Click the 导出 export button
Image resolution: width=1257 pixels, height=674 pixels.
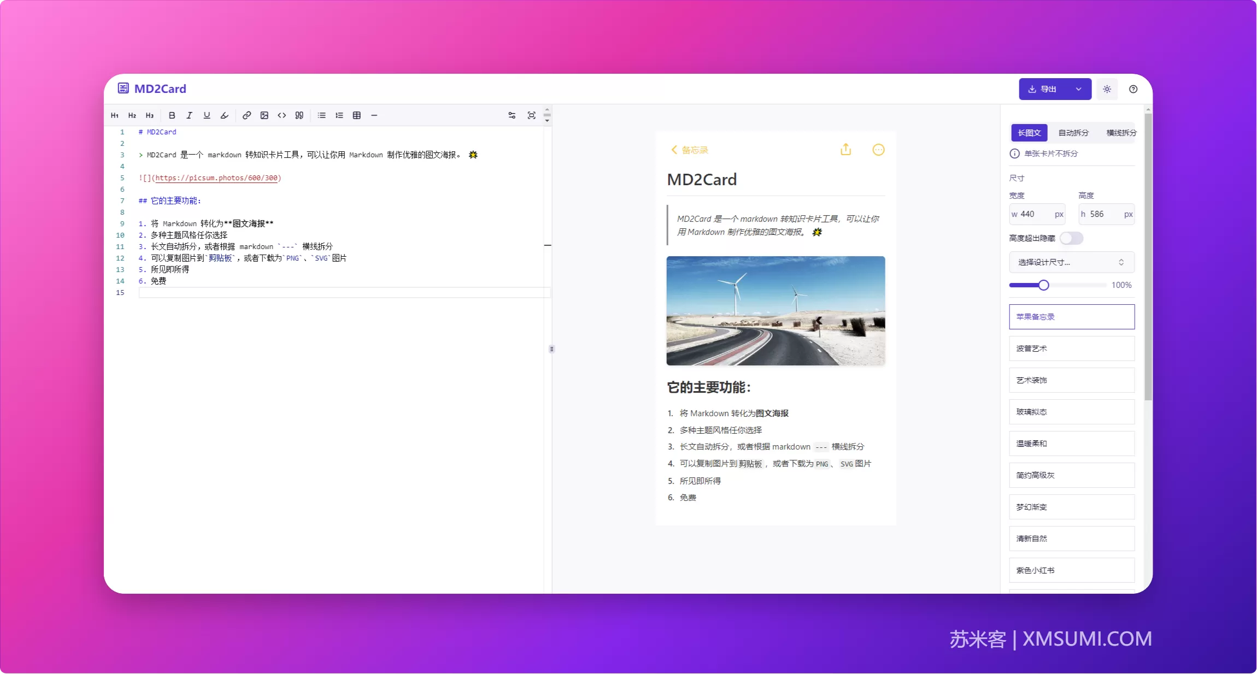(1043, 89)
